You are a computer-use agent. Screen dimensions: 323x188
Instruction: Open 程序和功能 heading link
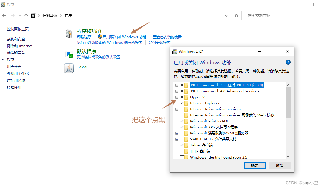tap(89, 31)
